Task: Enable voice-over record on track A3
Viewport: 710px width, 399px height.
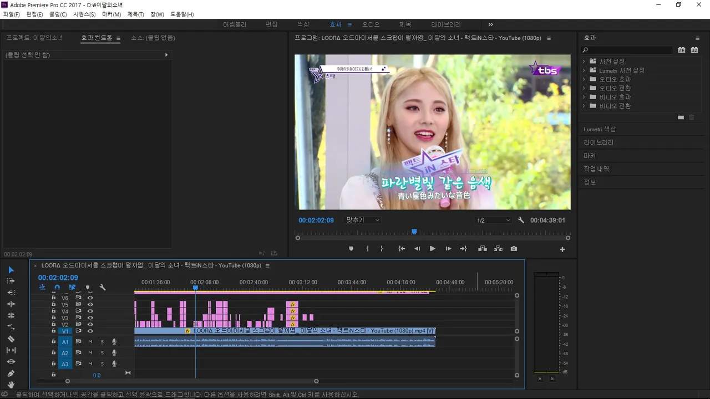Action: coord(114,364)
